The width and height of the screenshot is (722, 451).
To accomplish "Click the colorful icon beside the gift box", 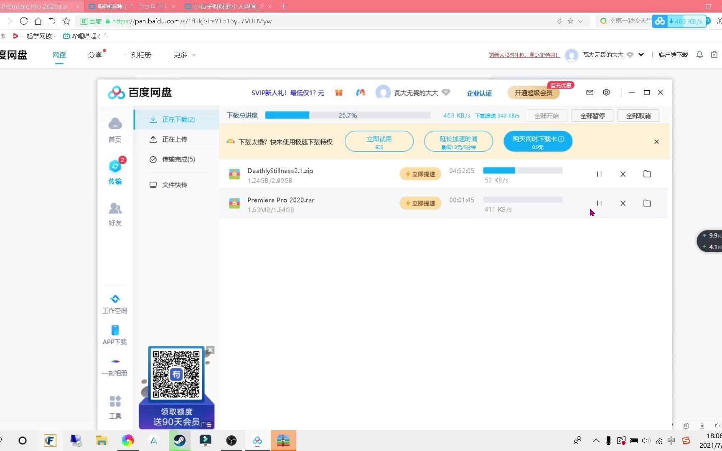I will click(x=361, y=92).
